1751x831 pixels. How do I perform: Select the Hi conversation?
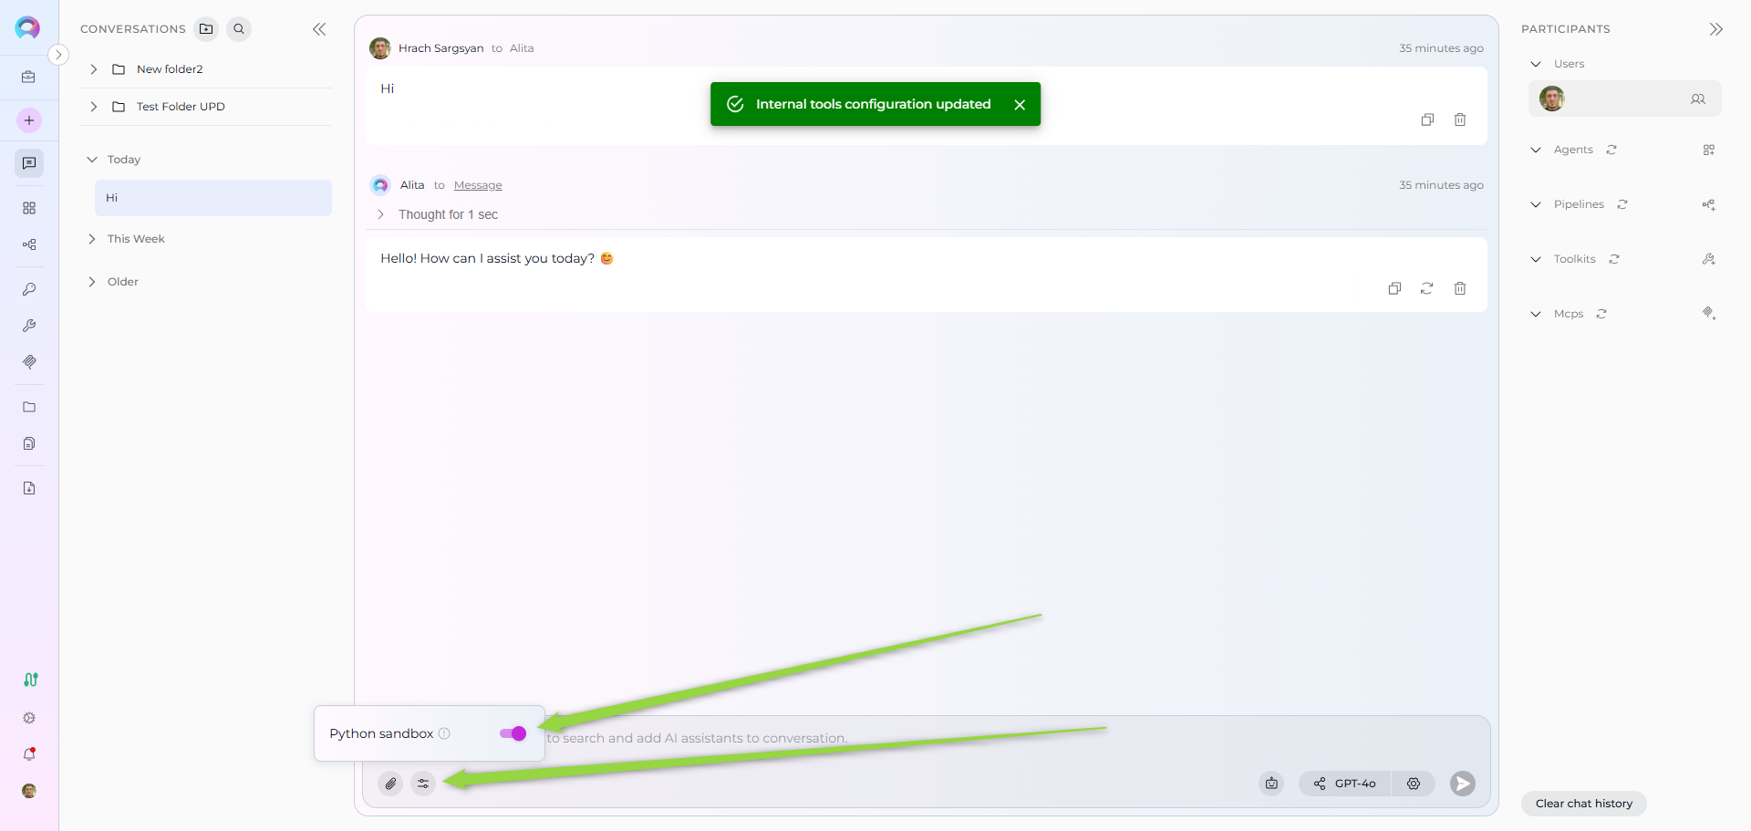212,198
